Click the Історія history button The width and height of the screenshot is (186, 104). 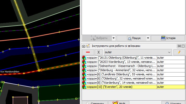168,38
